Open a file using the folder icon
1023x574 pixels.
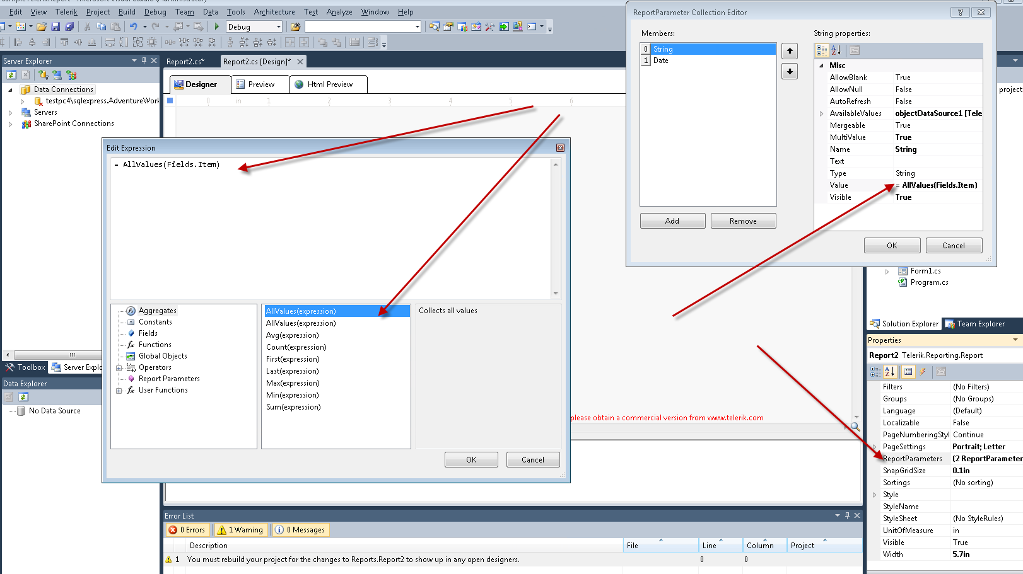point(42,26)
